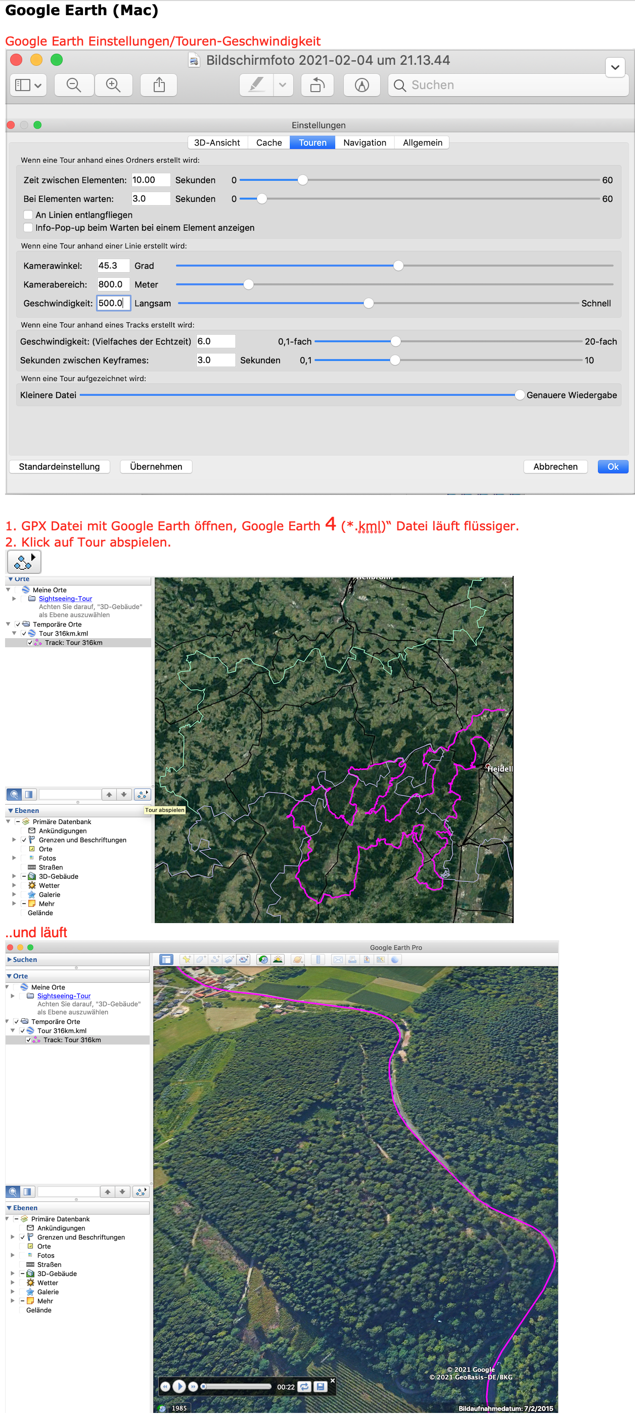Save the tour with the floppy disk icon
This screenshot has height=1416, width=635.
pyautogui.click(x=320, y=1386)
